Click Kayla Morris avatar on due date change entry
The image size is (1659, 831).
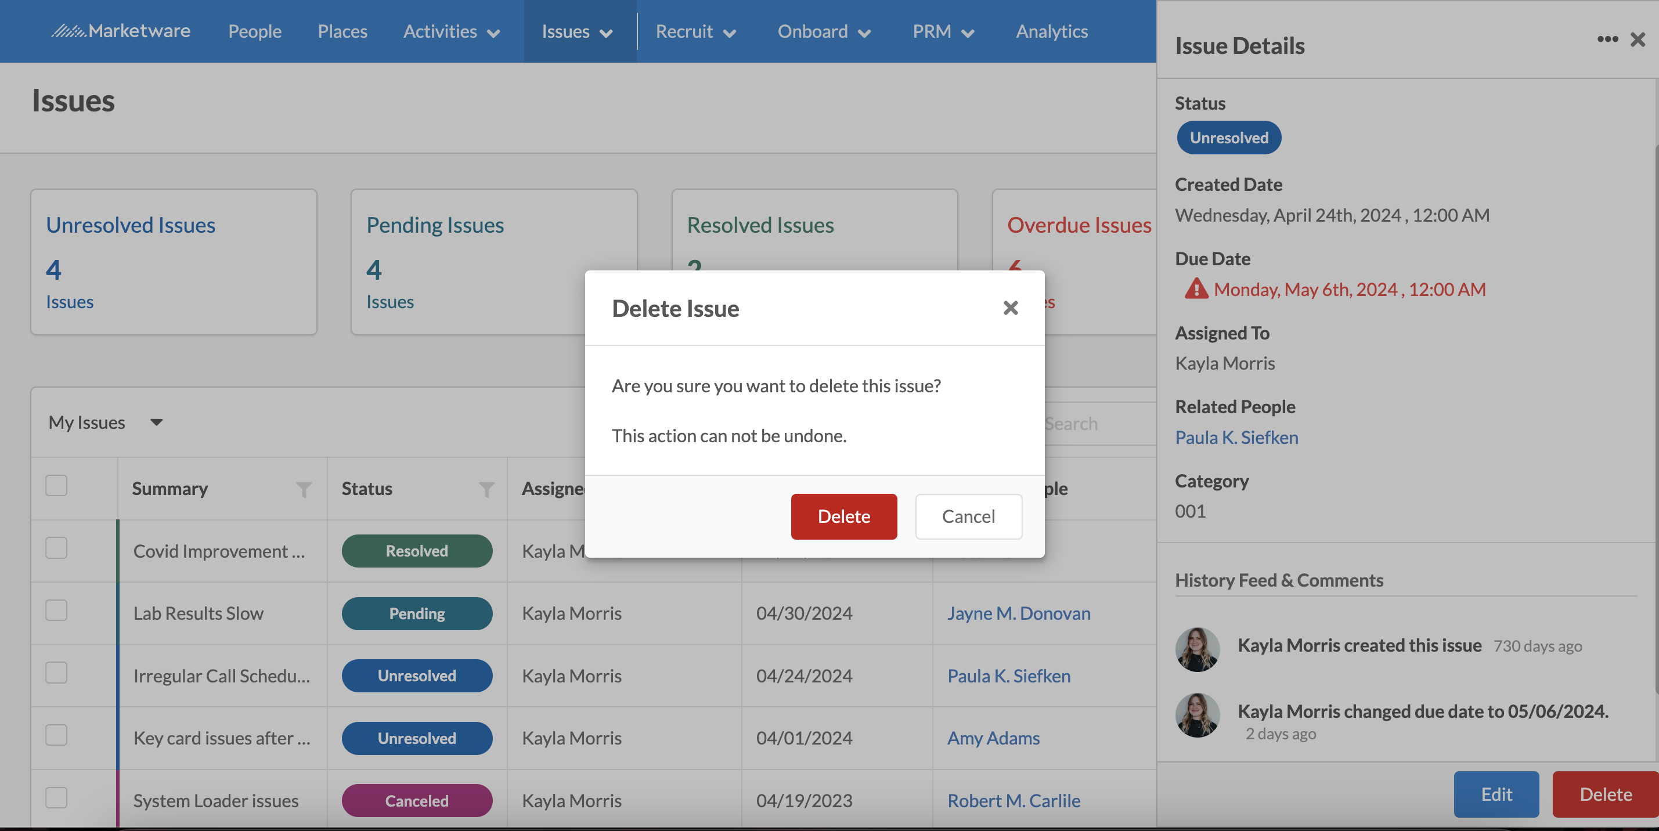coord(1198,714)
